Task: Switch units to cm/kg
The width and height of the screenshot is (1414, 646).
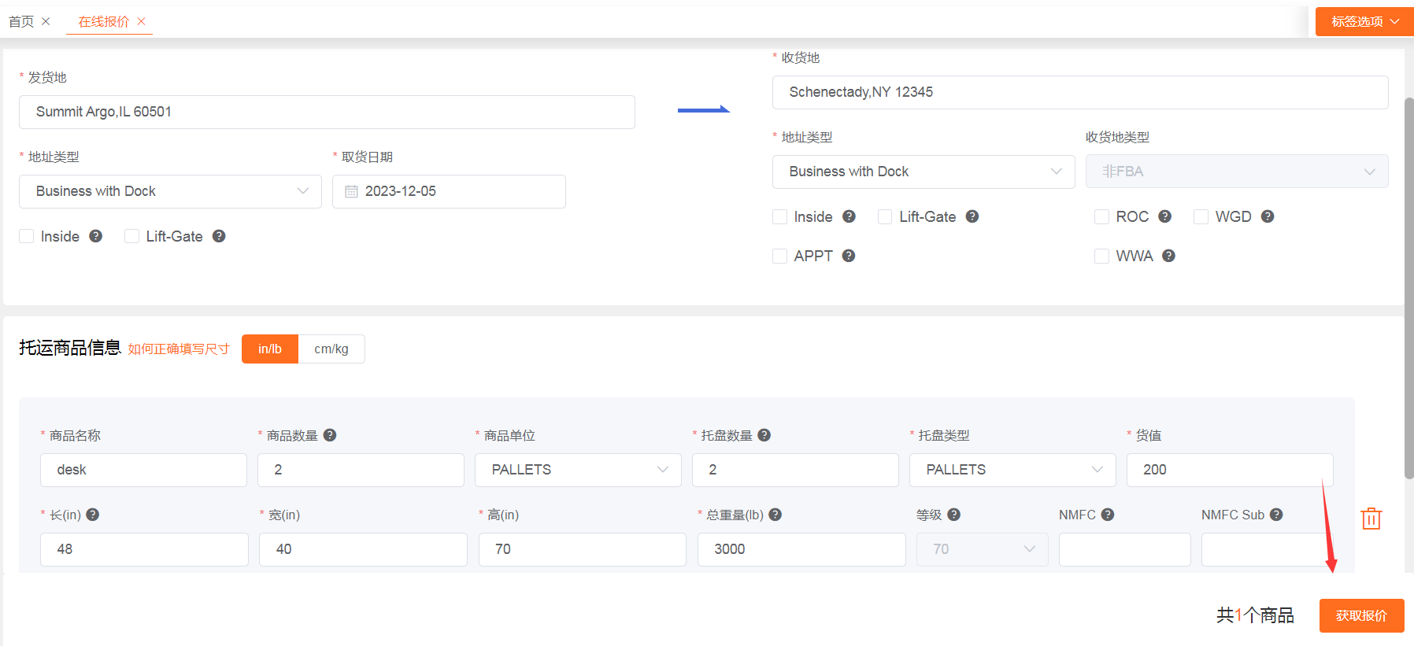Action: coord(331,349)
